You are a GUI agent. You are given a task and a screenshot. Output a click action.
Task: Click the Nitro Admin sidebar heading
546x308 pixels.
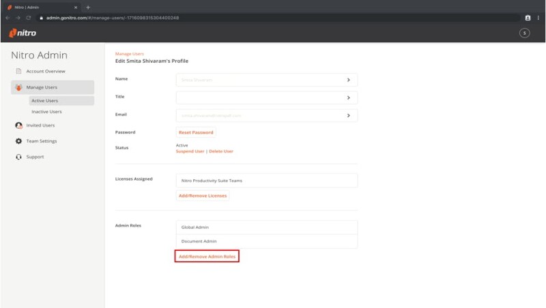click(39, 55)
